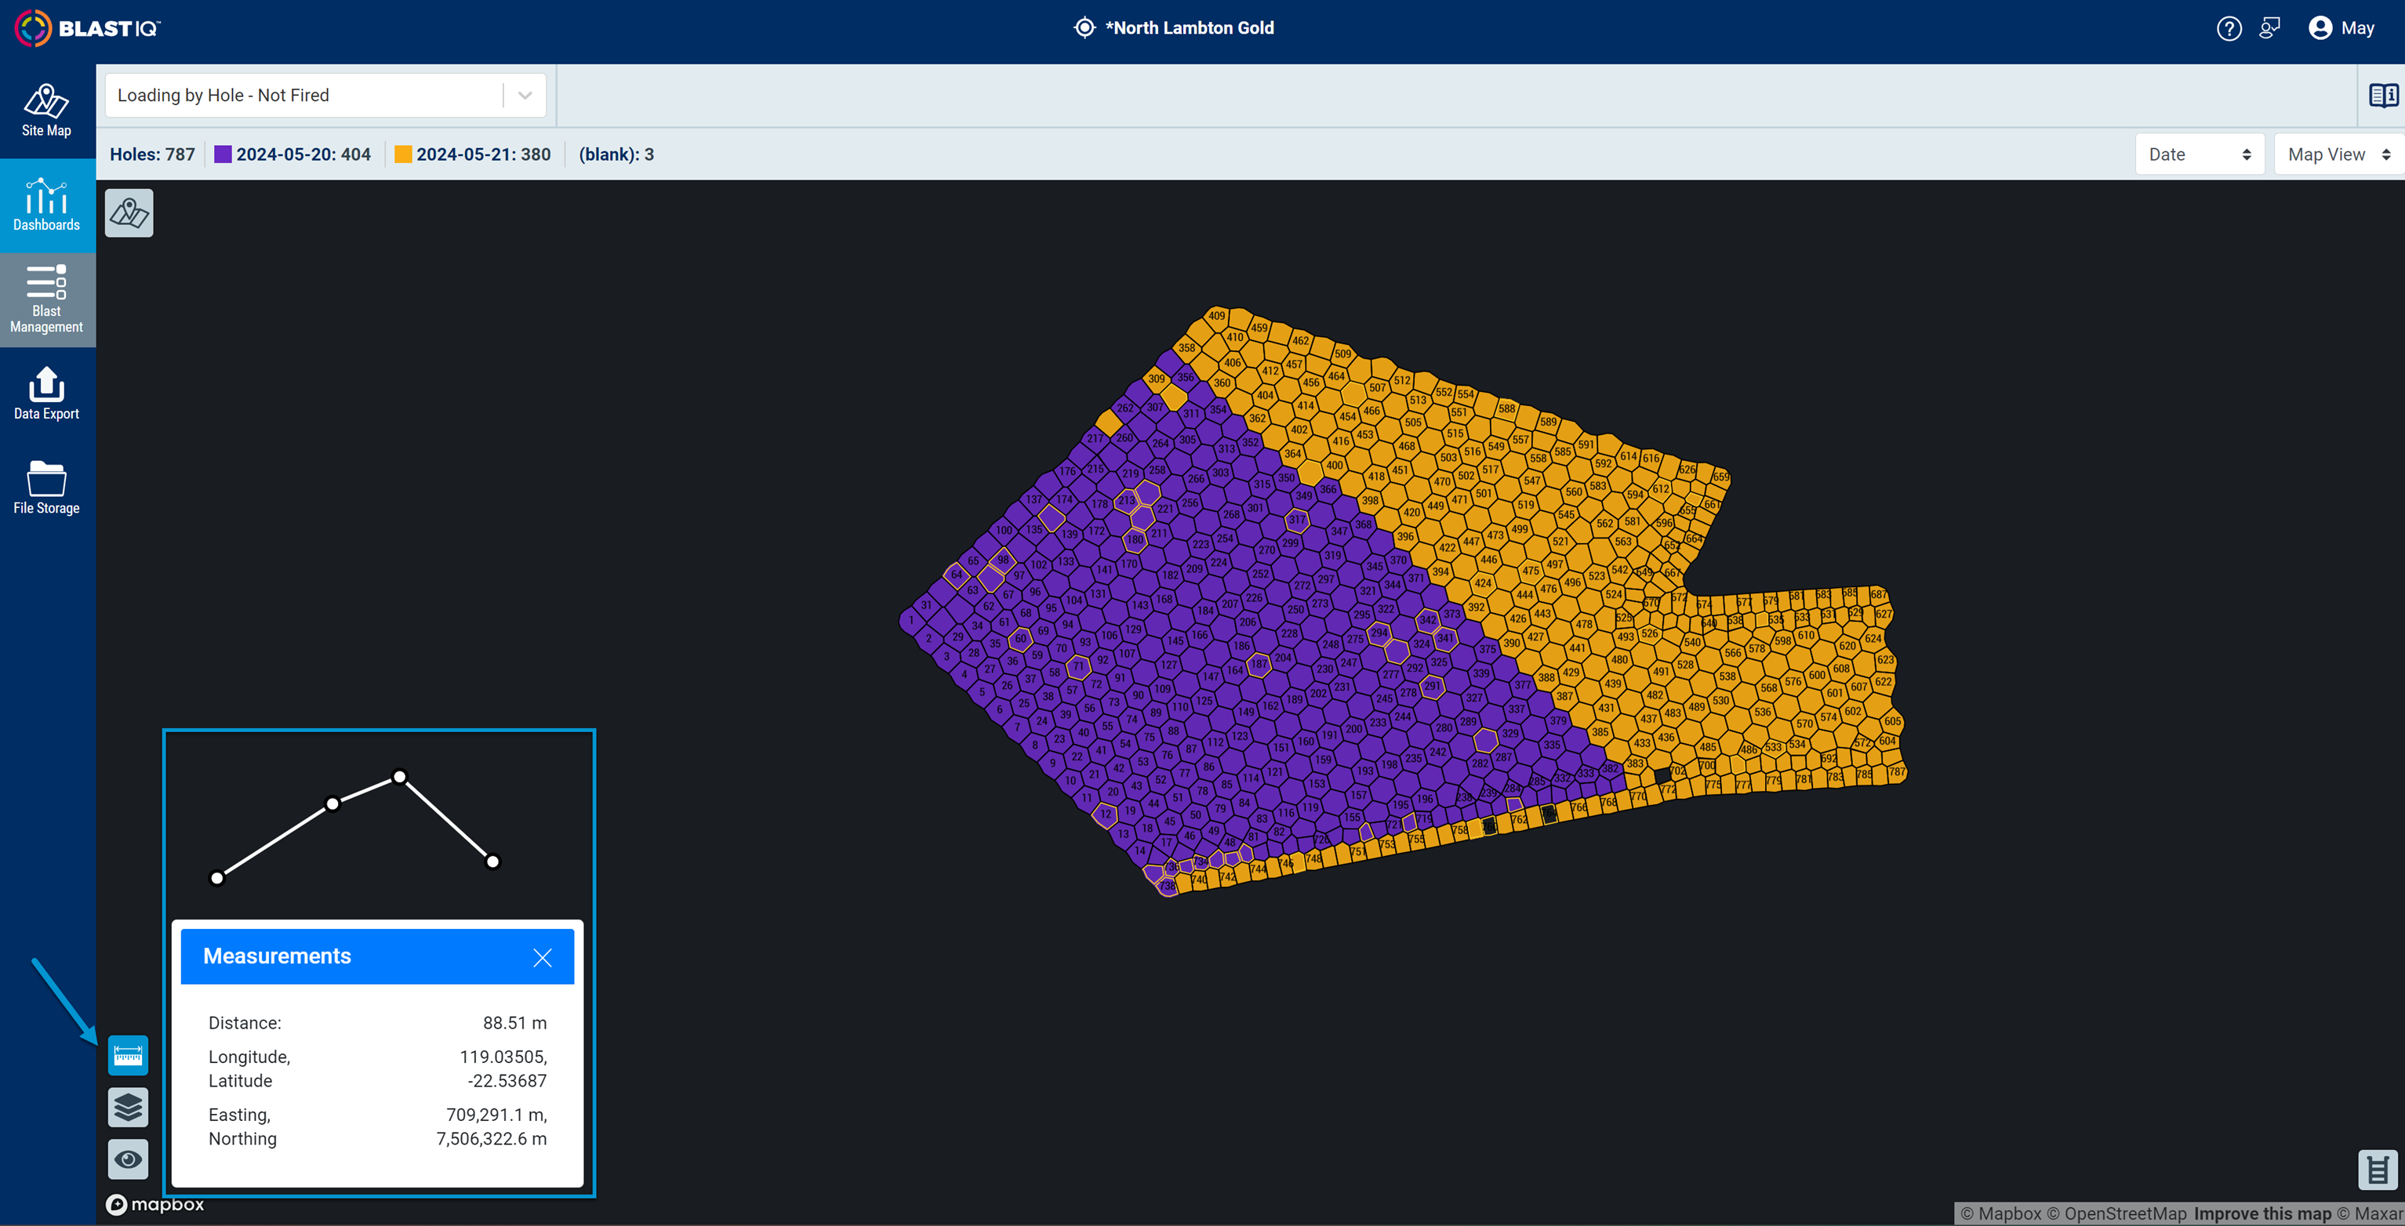Open the May user account menu
The image size is (2405, 1226).
click(2341, 28)
